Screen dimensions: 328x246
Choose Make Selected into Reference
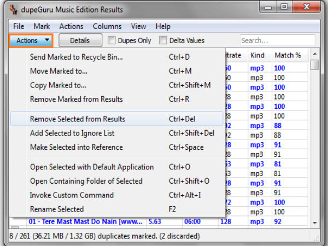point(117,147)
